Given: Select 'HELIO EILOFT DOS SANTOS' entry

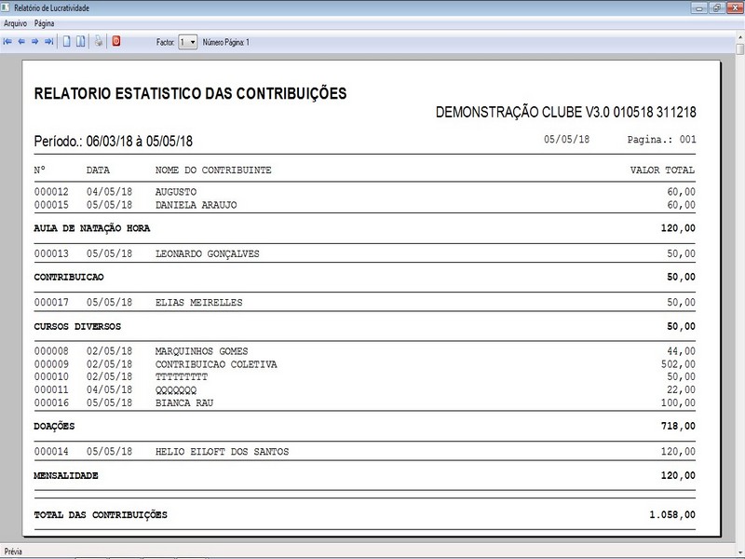Looking at the screenshot, I should click(222, 452).
